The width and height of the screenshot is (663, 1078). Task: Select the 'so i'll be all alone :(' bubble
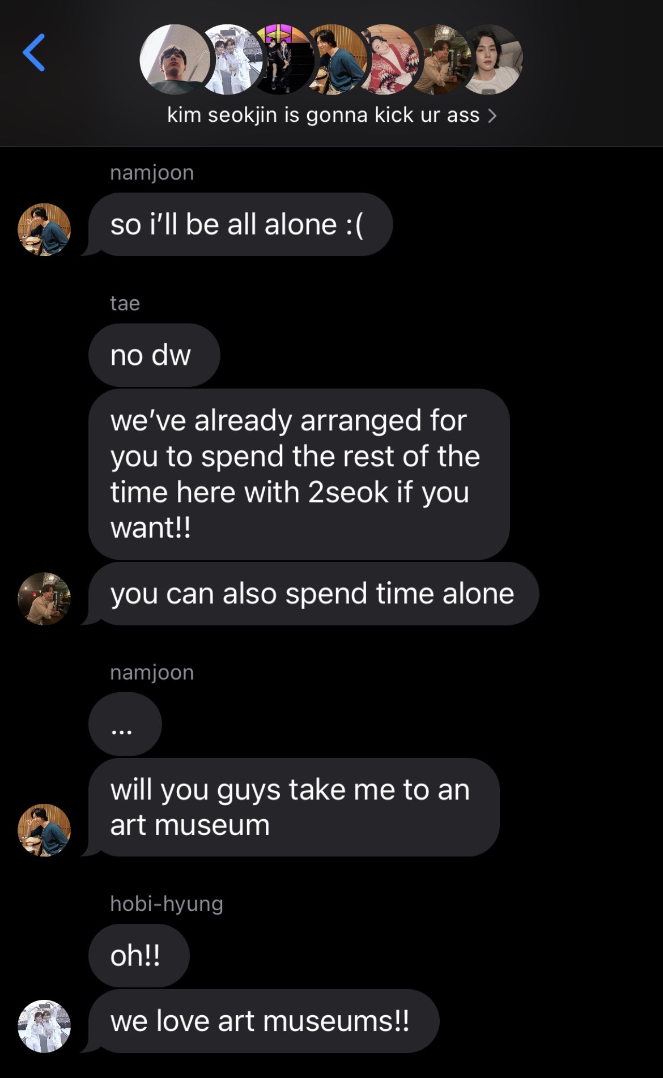(240, 224)
